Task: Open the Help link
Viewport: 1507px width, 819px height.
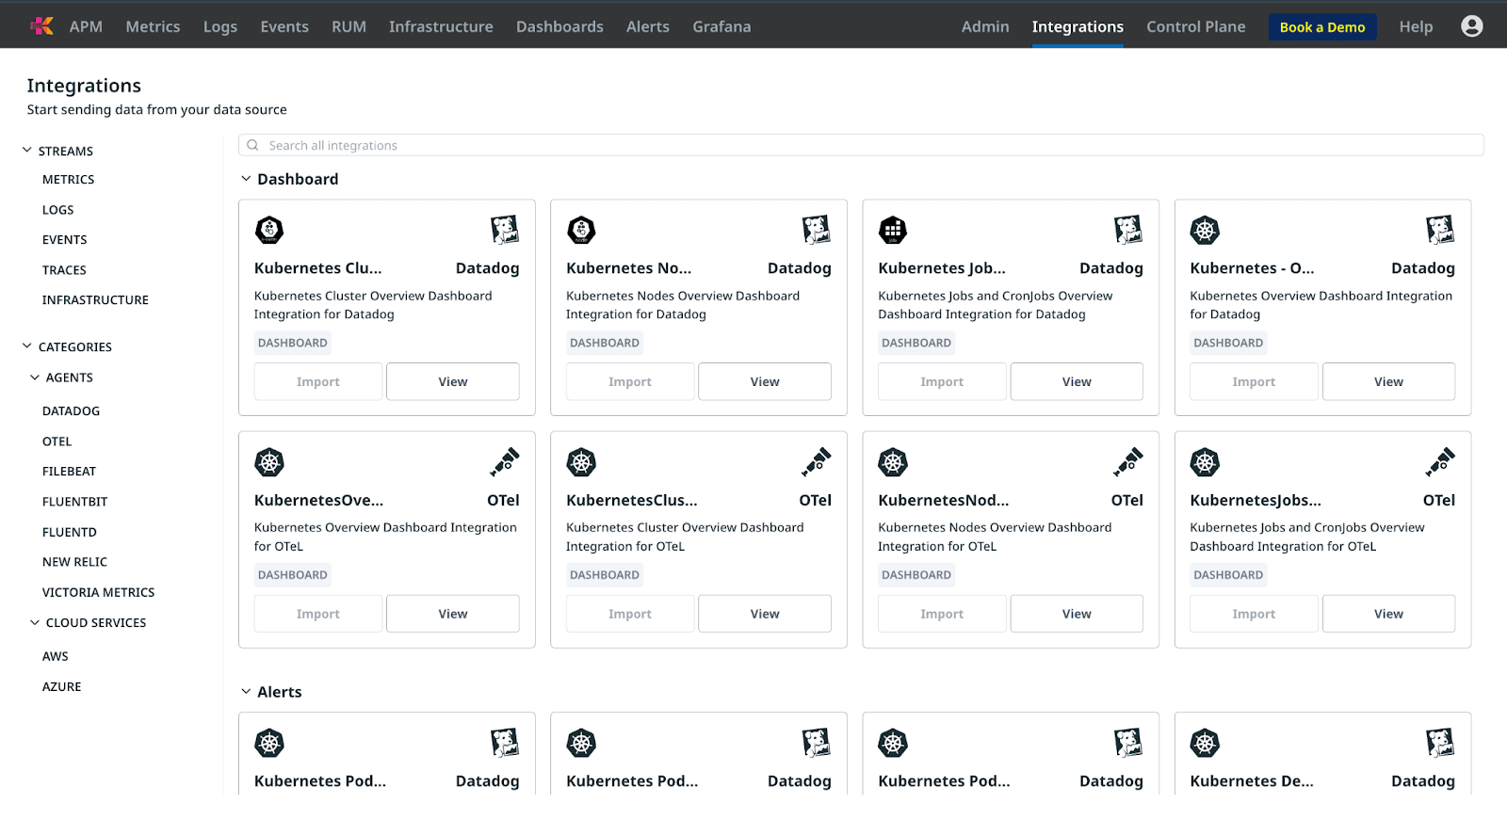Action: pos(1416,26)
